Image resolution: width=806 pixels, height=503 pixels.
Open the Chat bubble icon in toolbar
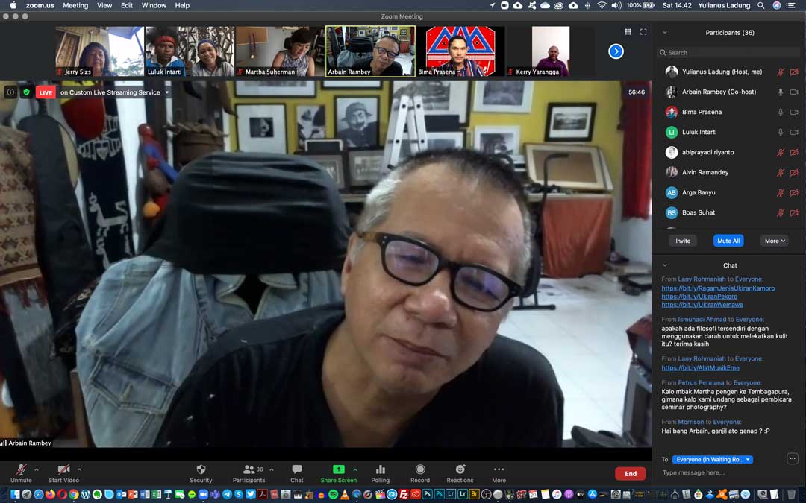coord(297,469)
